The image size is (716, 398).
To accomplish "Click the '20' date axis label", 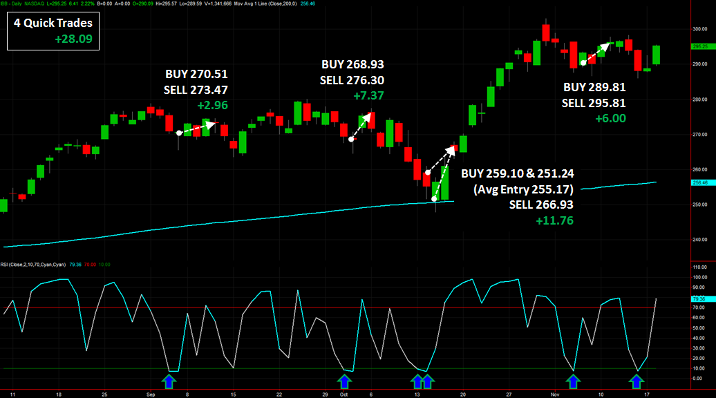I will click(463, 395).
